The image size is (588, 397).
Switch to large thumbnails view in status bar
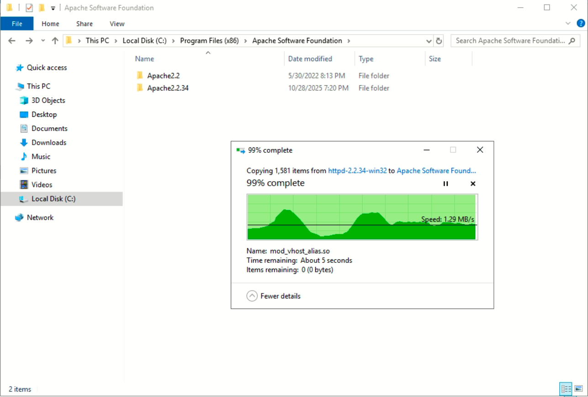(578, 389)
